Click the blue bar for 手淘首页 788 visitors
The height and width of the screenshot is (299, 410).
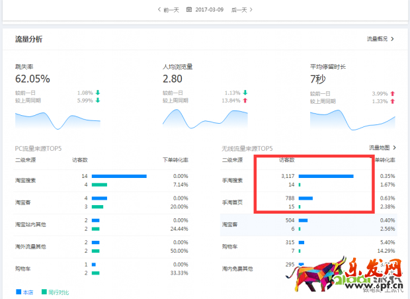(x=306, y=198)
